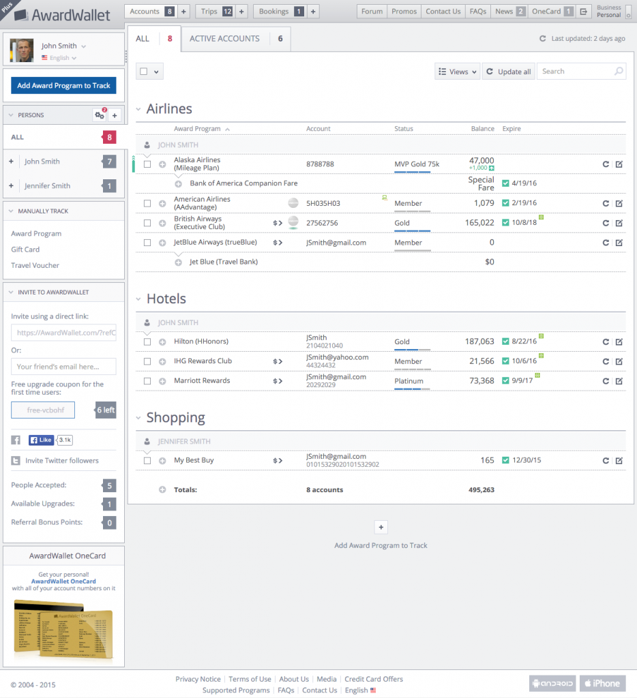The image size is (637, 698).
Task: Edit the Alaska Airlines account
Action: [x=619, y=164]
